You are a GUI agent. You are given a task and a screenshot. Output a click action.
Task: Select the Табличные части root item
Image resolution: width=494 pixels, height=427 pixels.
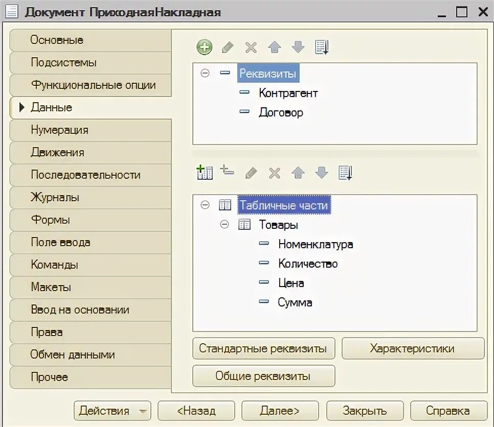[284, 205]
